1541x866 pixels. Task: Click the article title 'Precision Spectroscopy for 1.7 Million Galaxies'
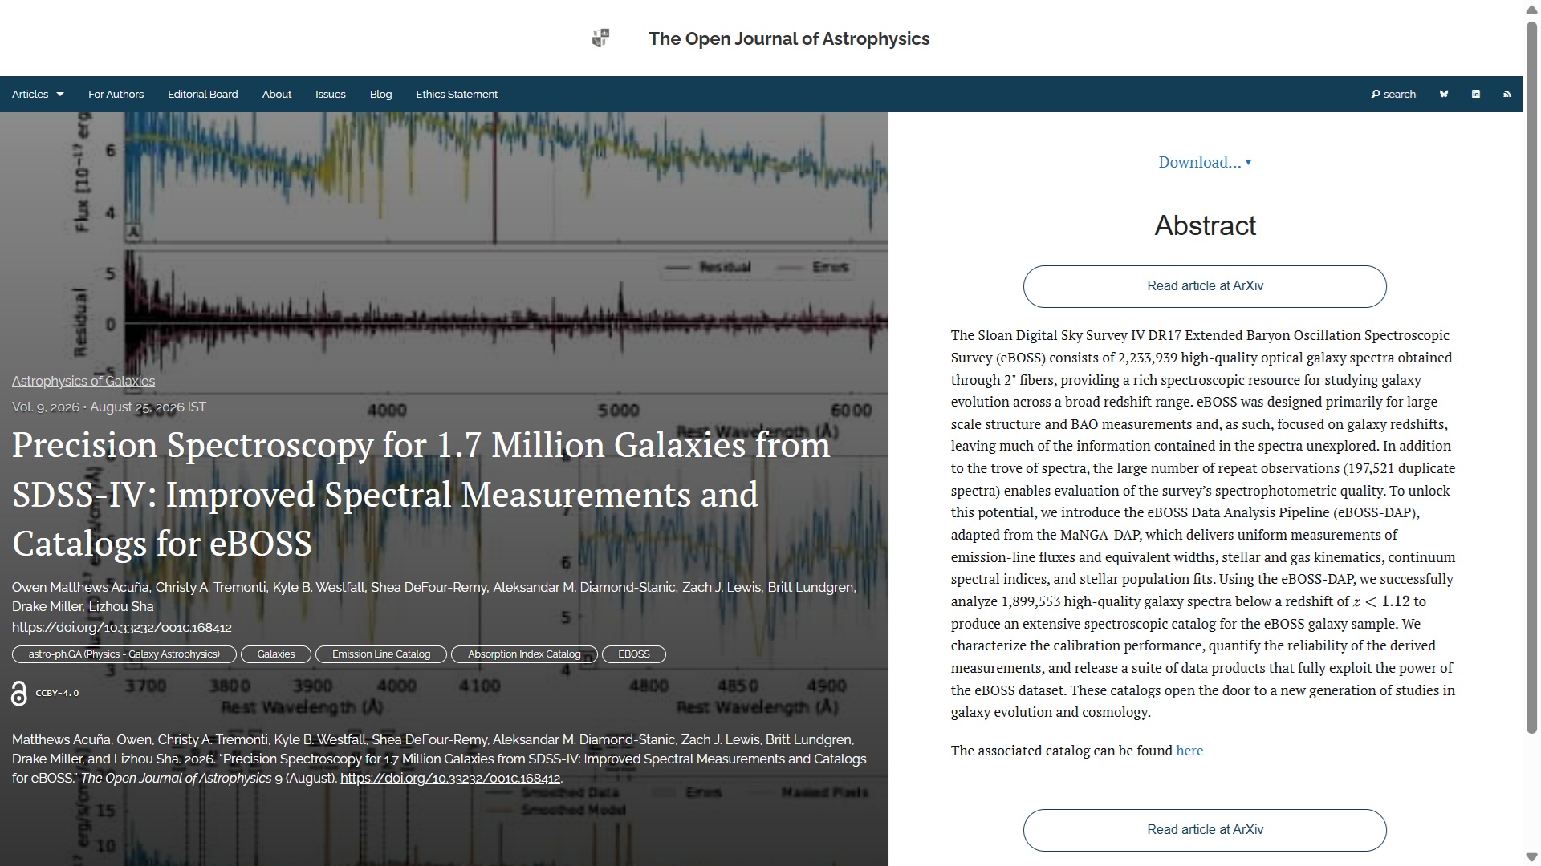421,494
